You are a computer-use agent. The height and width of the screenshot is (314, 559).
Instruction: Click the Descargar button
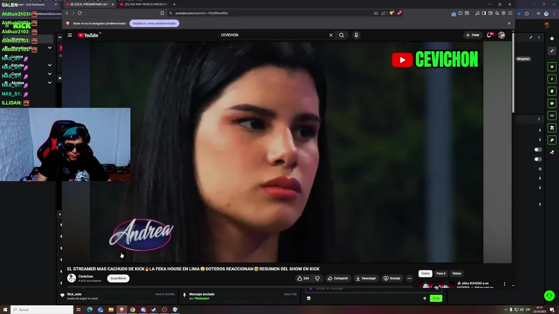point(366,278)
